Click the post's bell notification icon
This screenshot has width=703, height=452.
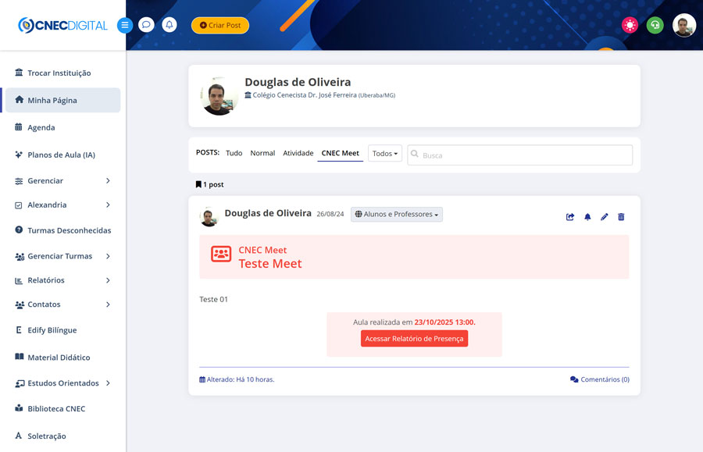click(587, 217)
